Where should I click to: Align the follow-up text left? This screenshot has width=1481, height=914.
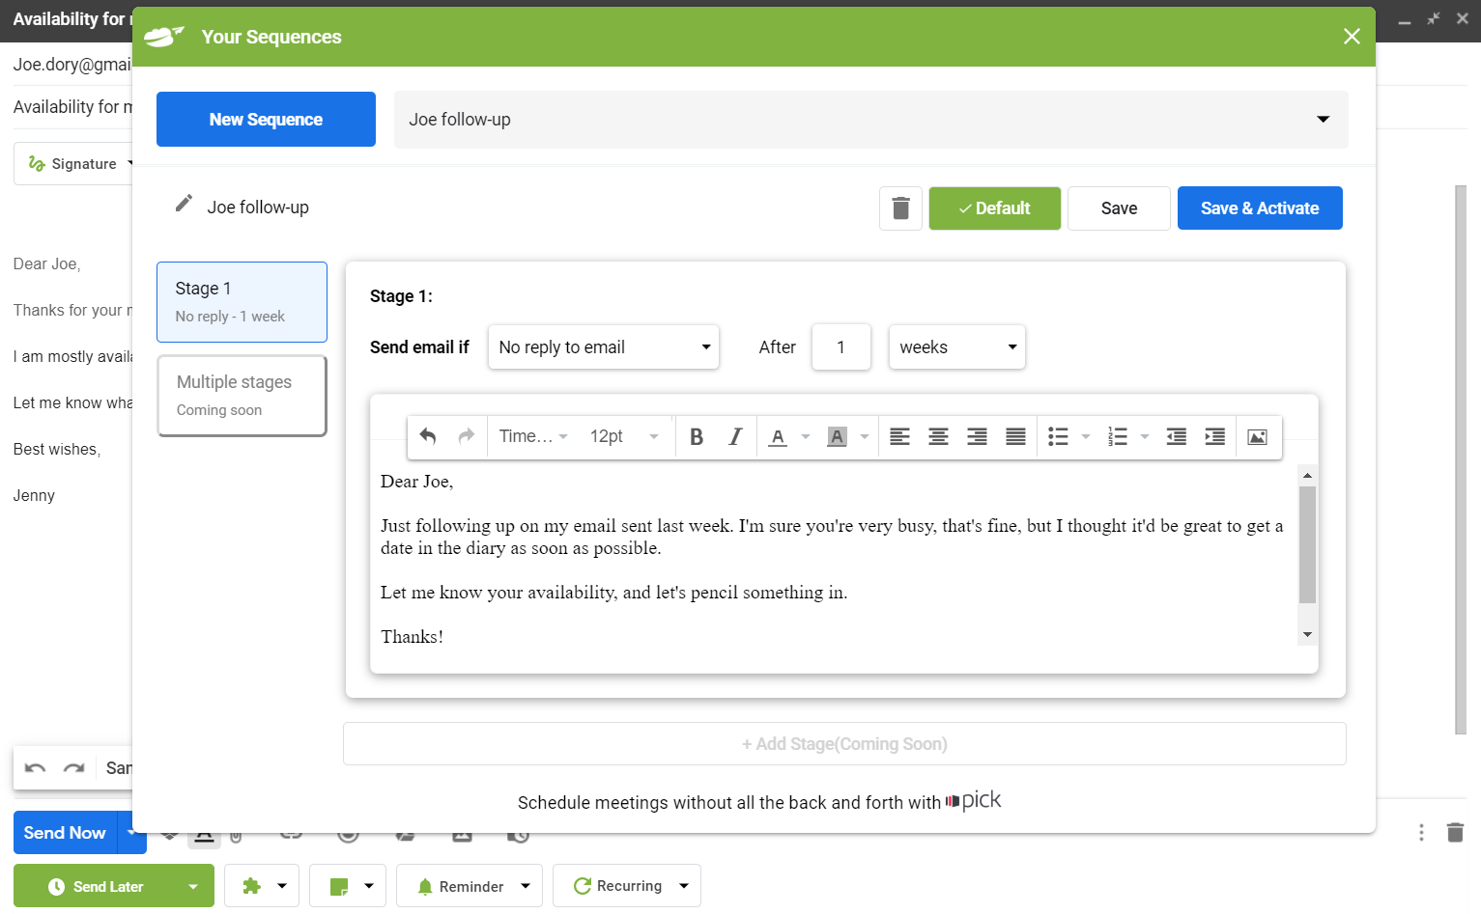[899, 437]
